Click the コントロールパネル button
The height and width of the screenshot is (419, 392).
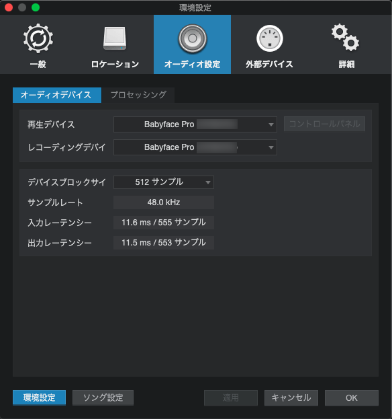click(x=324, y=124)
